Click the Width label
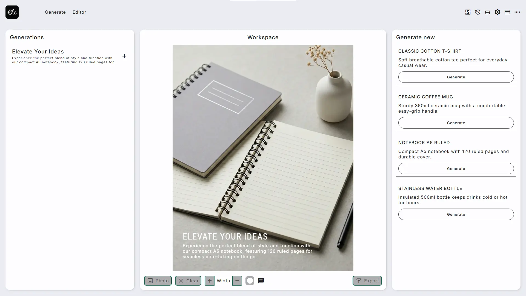 coord(223,281)
